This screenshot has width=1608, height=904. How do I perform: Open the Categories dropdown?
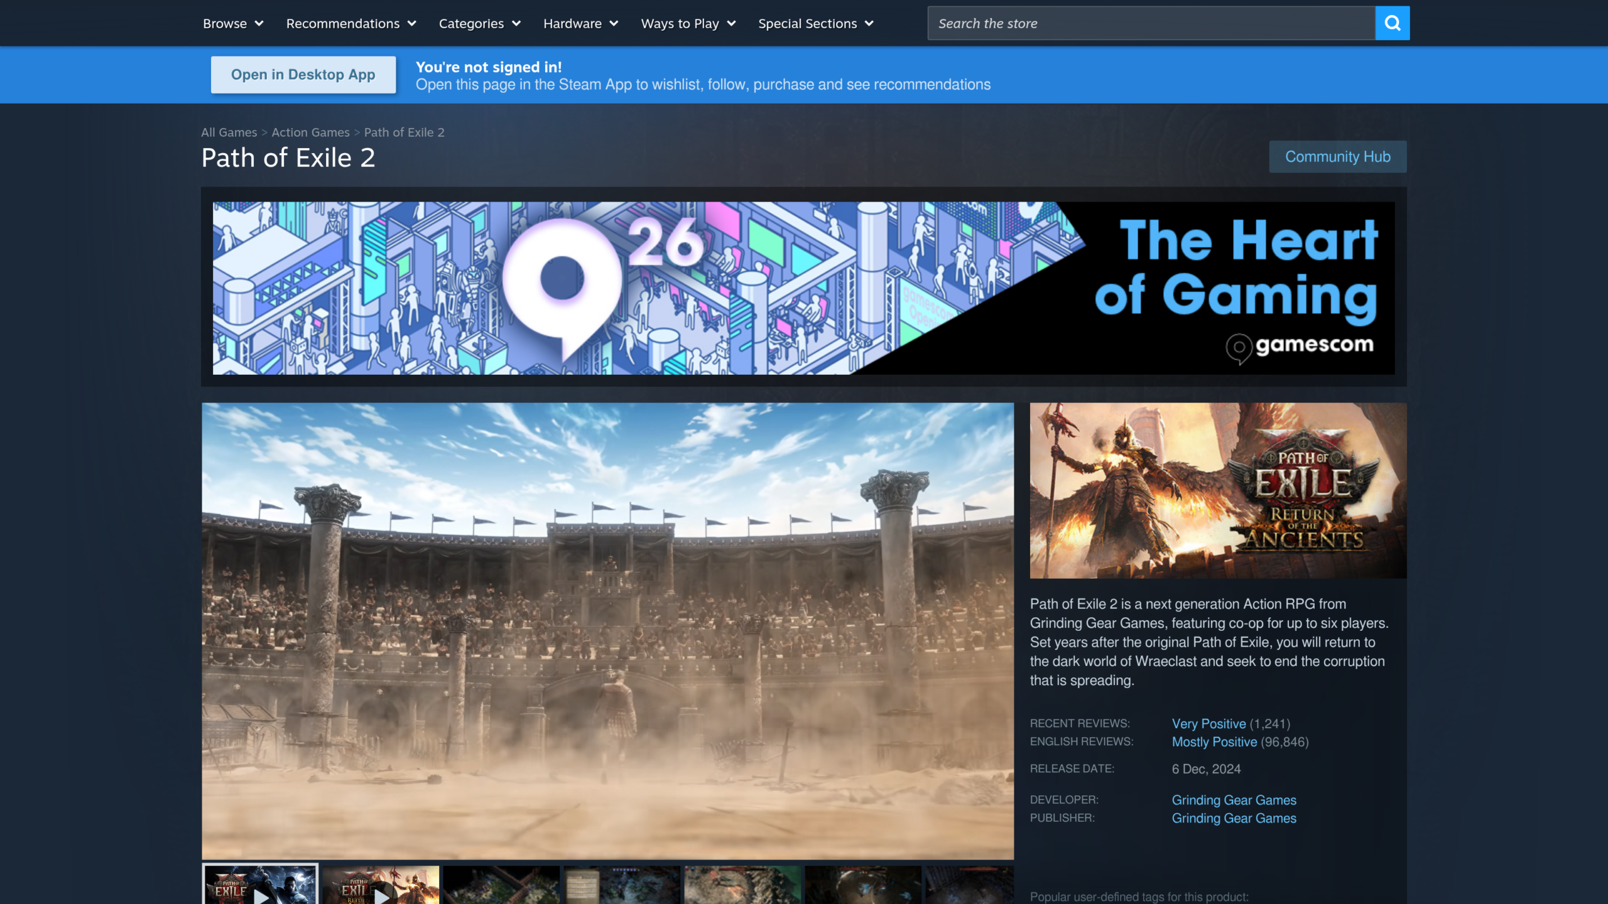click(x=480, y=23)
